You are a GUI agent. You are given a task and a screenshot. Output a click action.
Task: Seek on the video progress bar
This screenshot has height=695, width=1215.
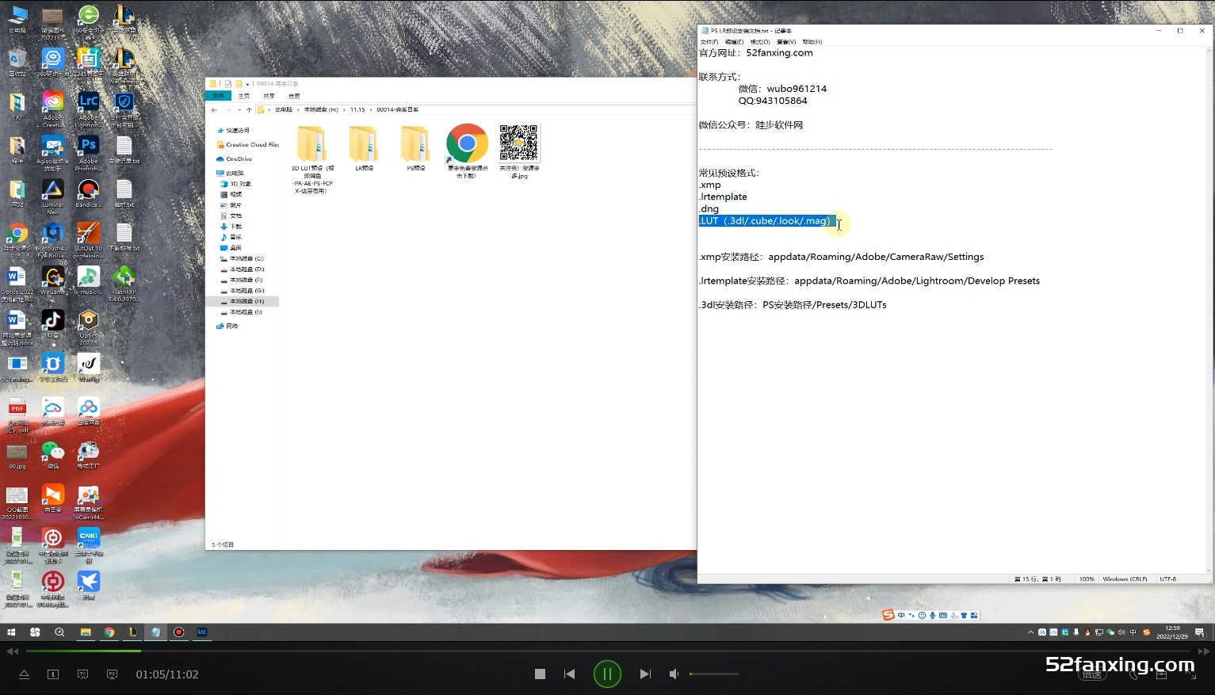click(x=607, y=651)
